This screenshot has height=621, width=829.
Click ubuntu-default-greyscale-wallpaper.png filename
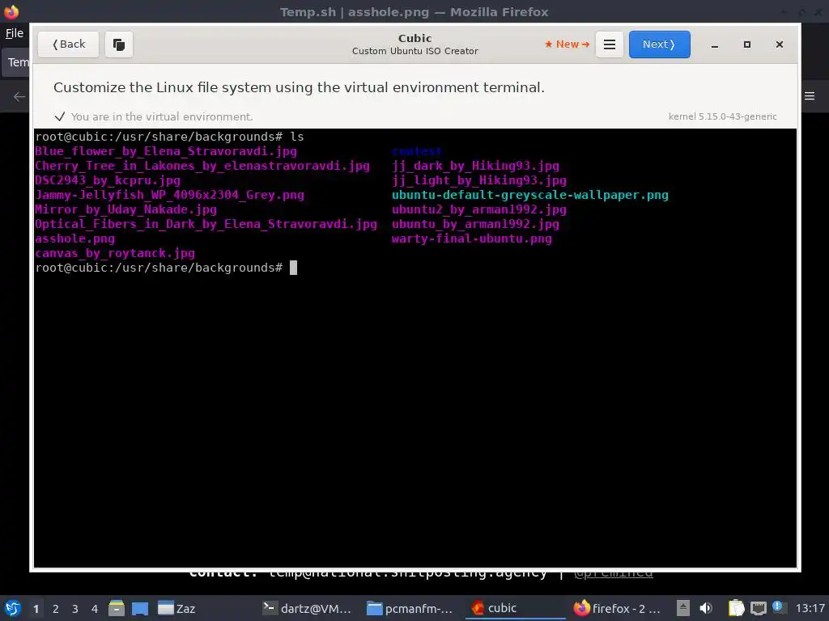(529, 195)
